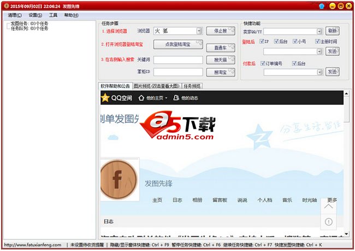
Task: Switch to 图片预览 tab
Action: point(156,86)
